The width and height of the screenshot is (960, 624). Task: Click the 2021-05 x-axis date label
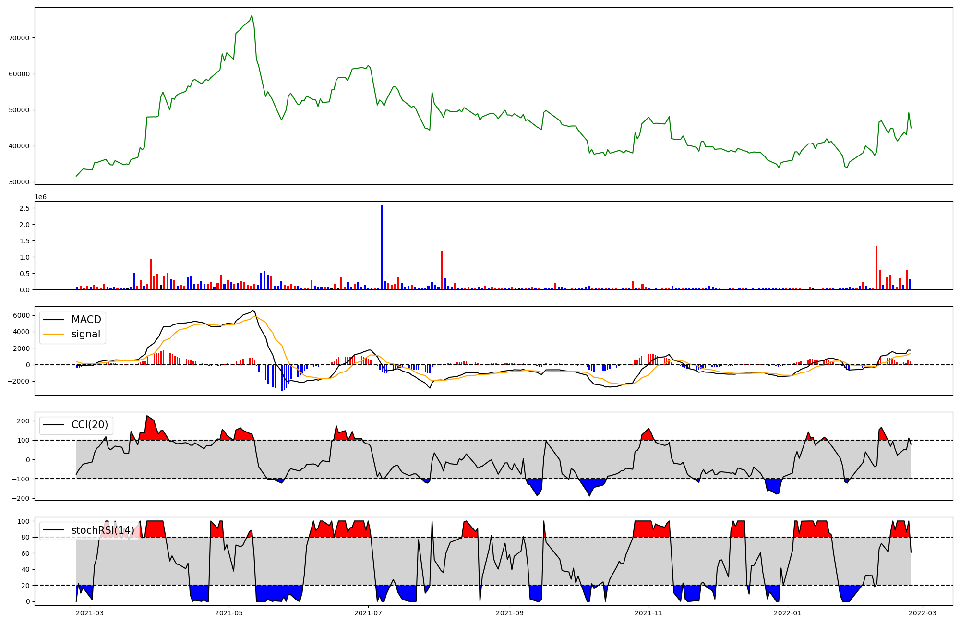tap(229, 613)
